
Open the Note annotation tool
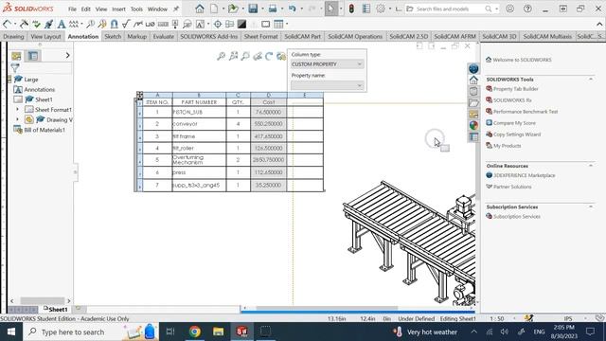click(62, 24)
